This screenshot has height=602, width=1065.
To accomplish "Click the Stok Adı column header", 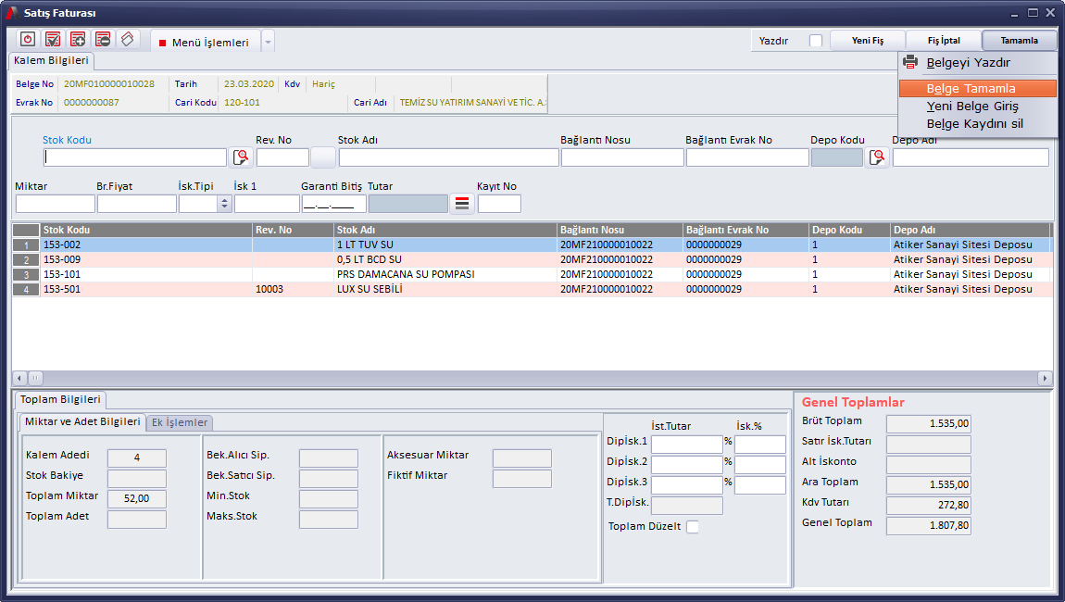I will click(445, 230).
